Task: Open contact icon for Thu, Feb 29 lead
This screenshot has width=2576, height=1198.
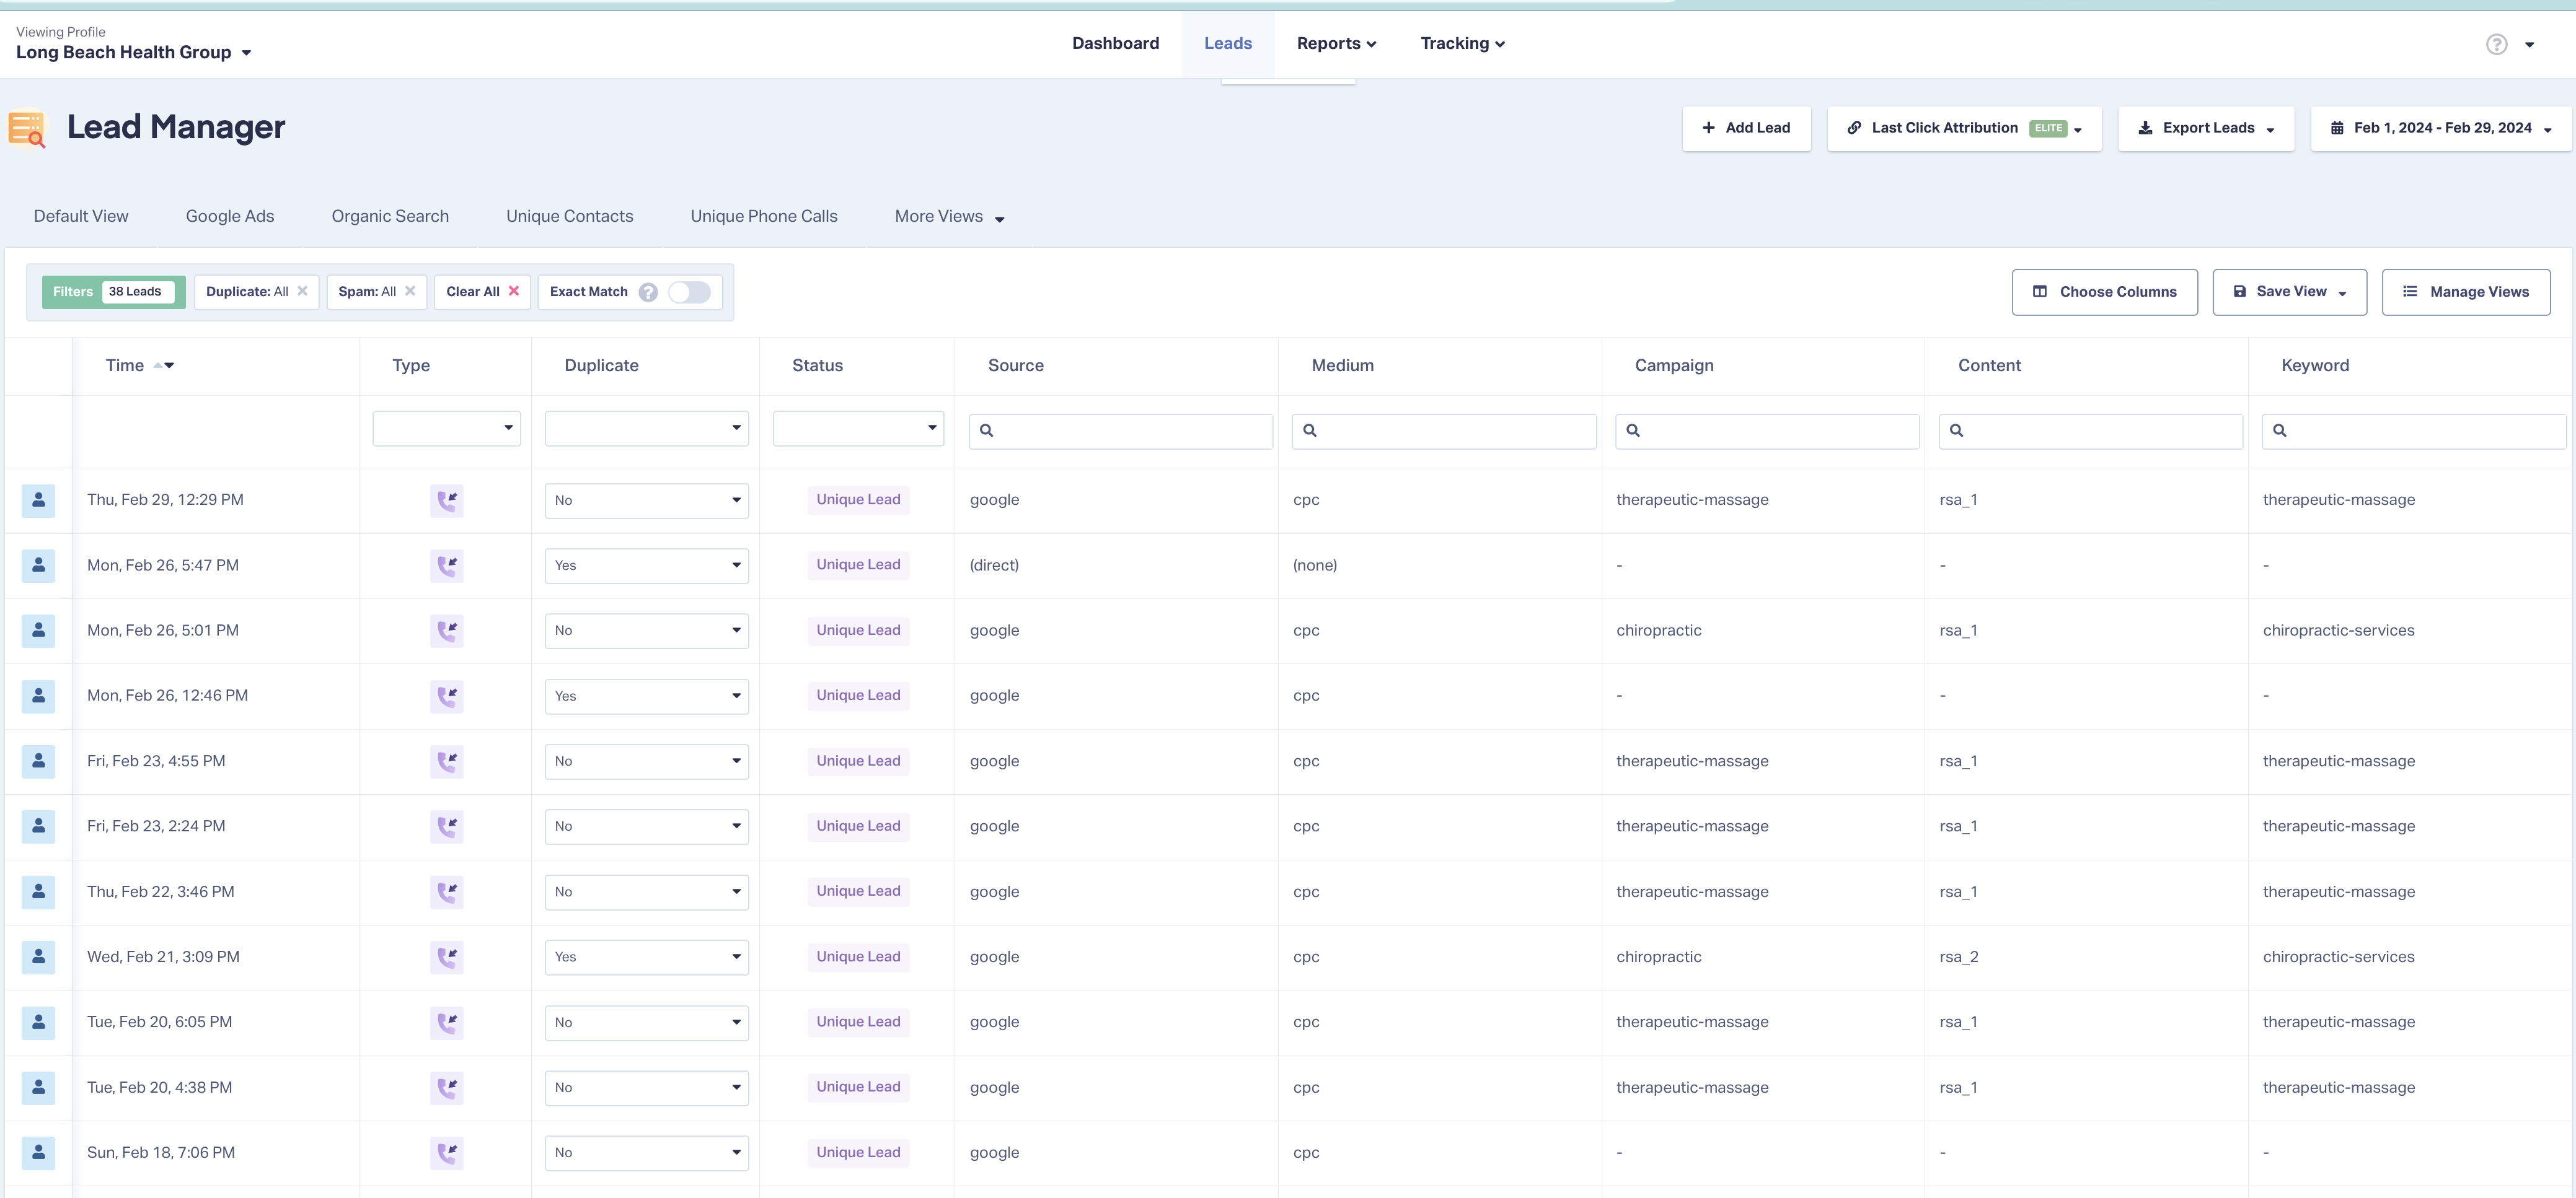Action: pyautogui.click(x=38, y=500)
